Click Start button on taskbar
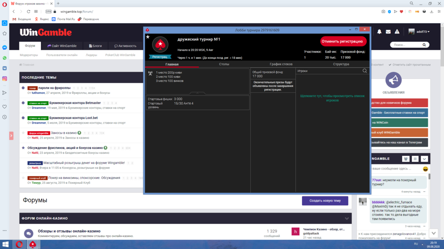 coord(6,244)
